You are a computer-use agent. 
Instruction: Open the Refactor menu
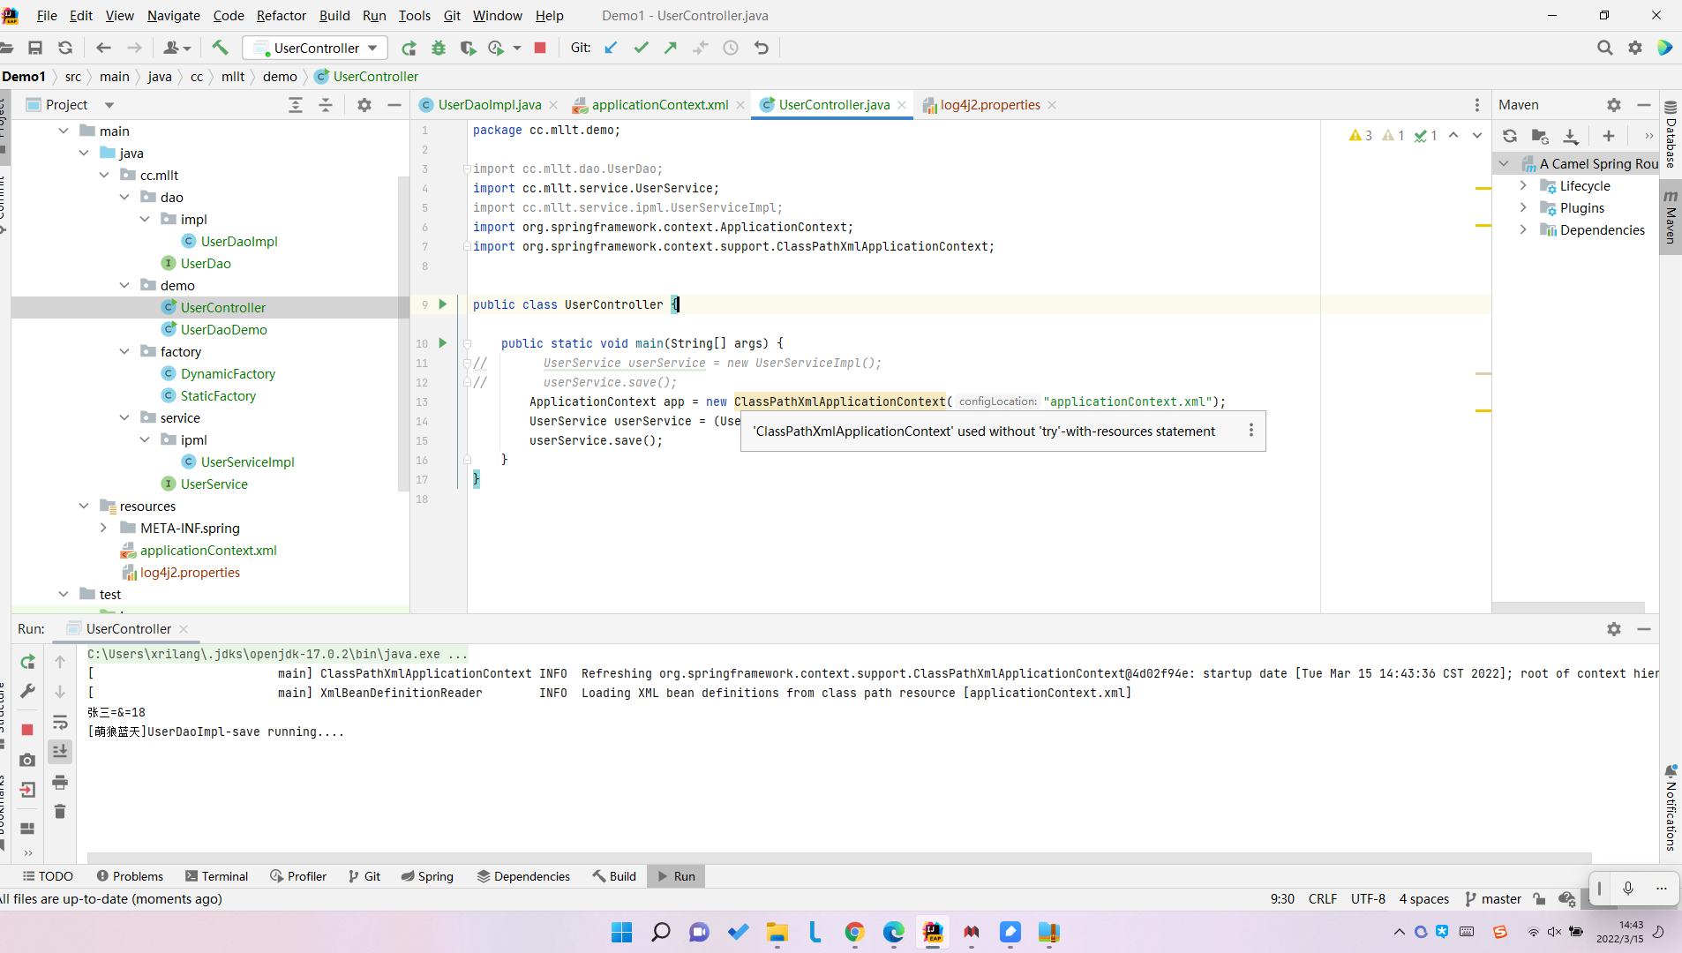281,15
